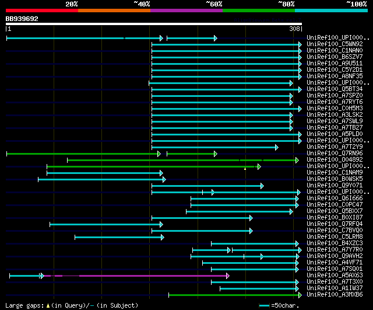Select the UniRef100_A5PLD0 label
Screen dimensions: 373x310
tap(335, 134)
